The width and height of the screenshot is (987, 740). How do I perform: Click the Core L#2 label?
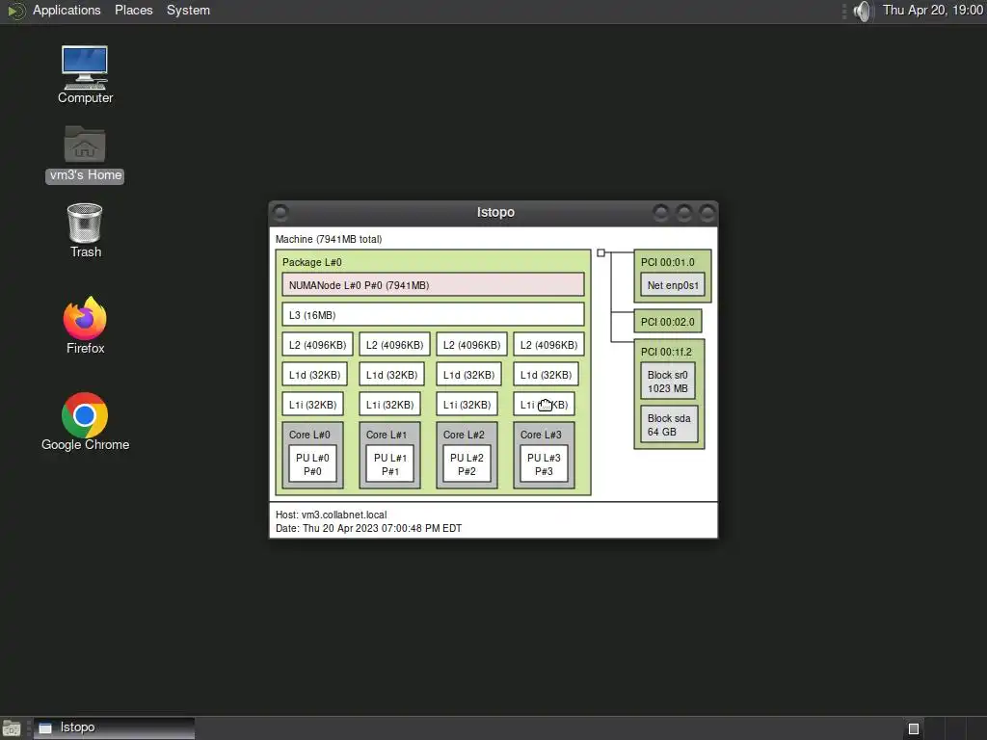coord(464,435)
